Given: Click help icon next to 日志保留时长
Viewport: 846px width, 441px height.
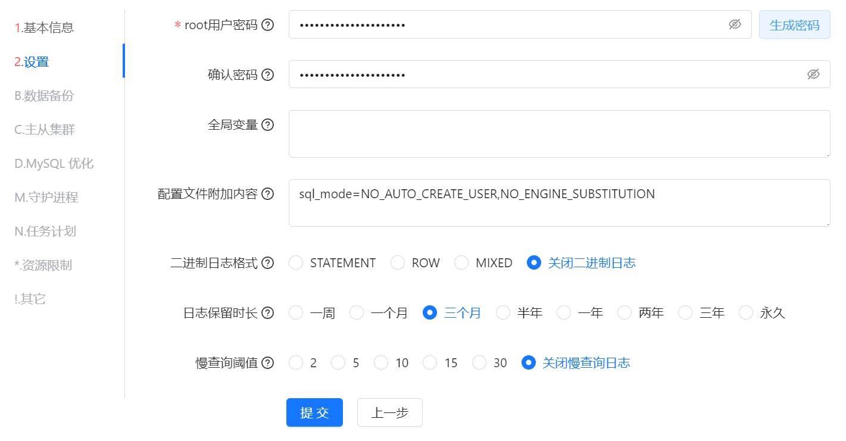Looking at the screenshot, I should 268,313.
